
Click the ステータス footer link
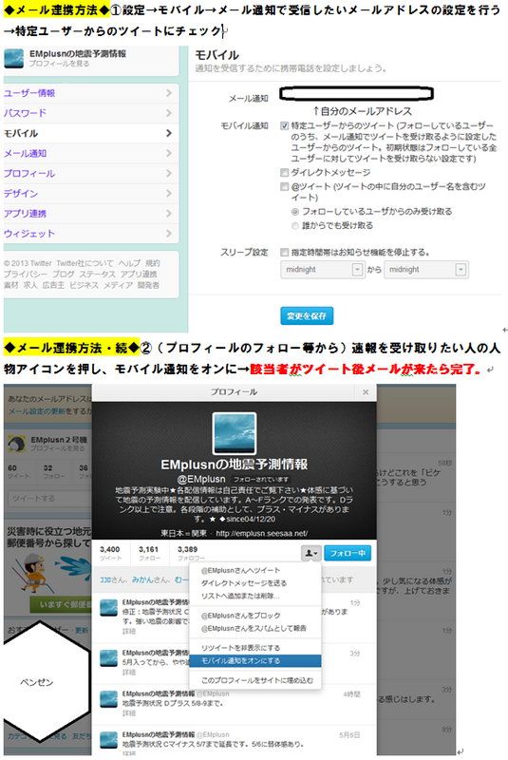(98, 275)
